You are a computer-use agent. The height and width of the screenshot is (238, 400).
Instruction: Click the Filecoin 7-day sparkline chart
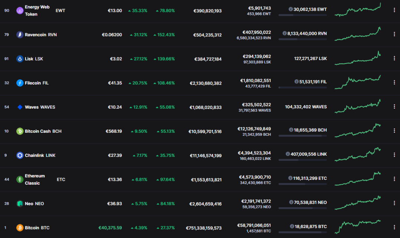click(x=358, y=82)
